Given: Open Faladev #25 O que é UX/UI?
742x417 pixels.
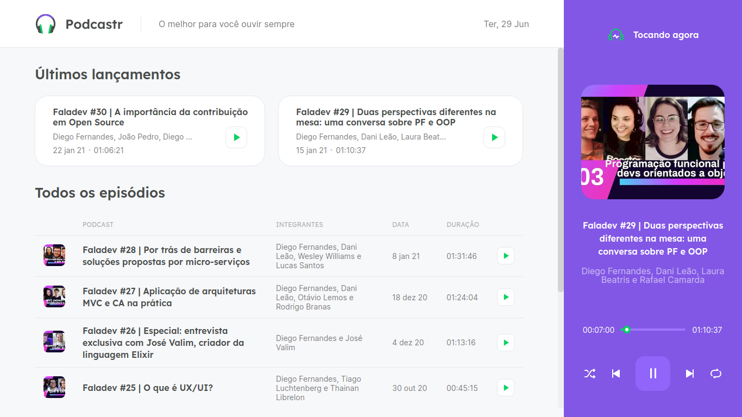Looking at the screenshot, I should 148,388.
